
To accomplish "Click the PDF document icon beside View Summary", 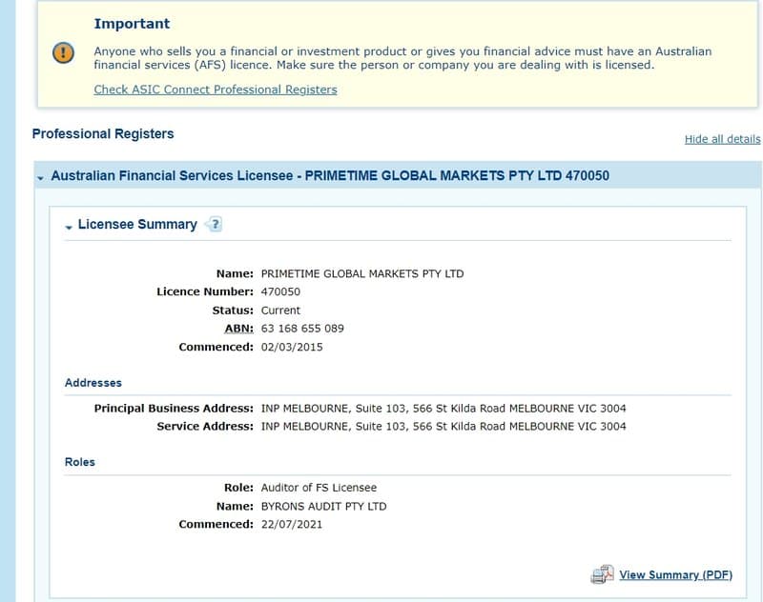I will pos(602,574).
